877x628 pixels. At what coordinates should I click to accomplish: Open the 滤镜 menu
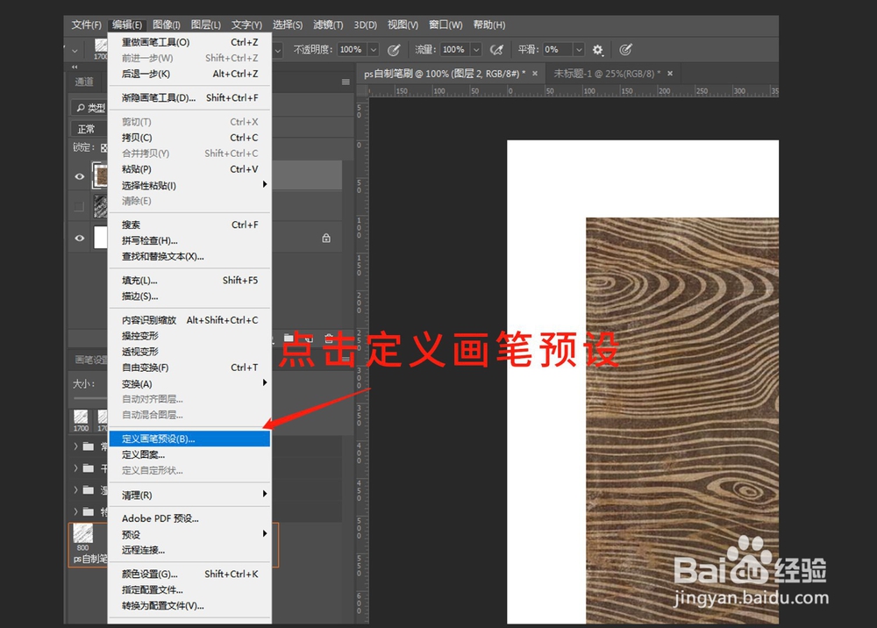coord(326,25)
